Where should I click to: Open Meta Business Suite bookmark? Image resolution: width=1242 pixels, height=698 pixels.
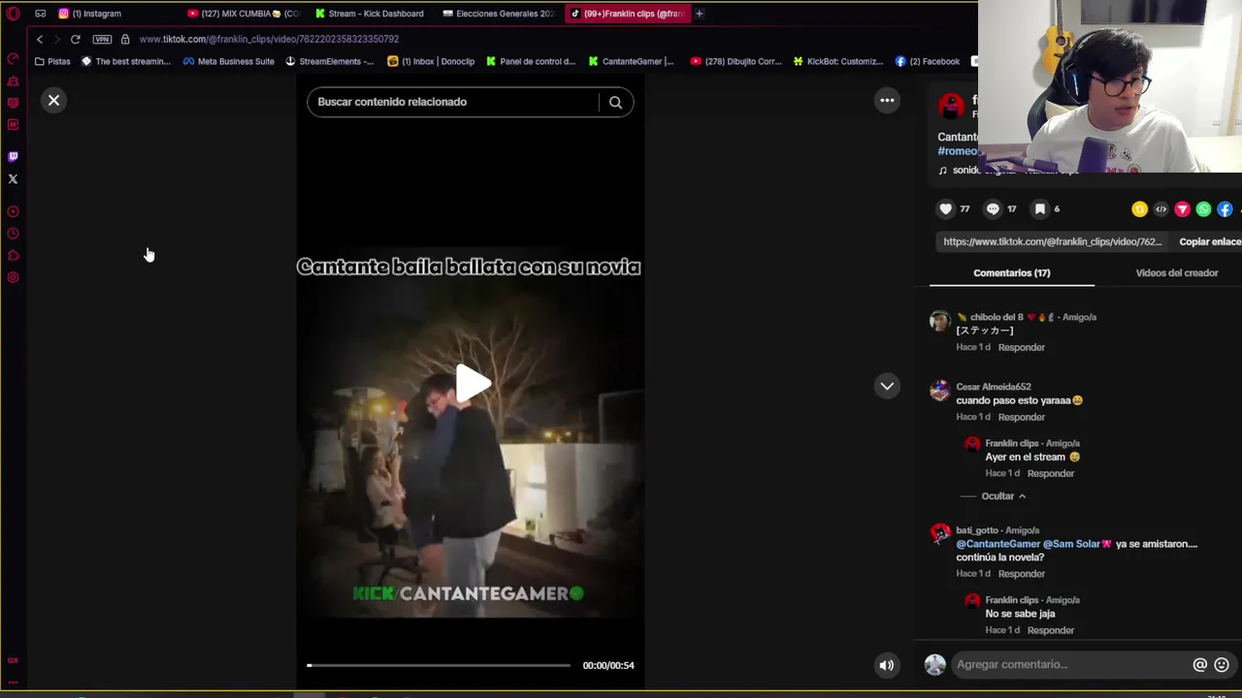coord(229,61)
